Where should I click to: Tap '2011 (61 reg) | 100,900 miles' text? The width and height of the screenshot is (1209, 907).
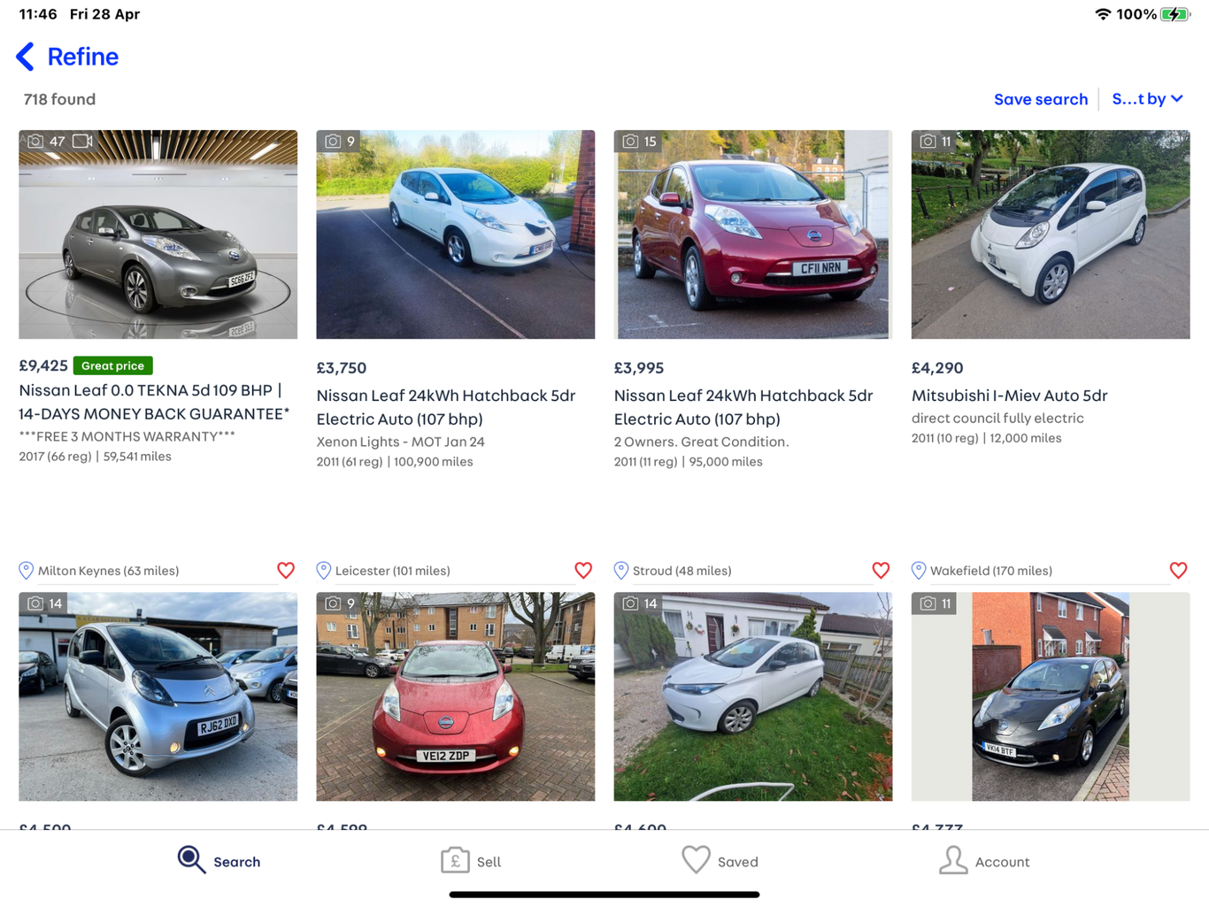(395, 462)
